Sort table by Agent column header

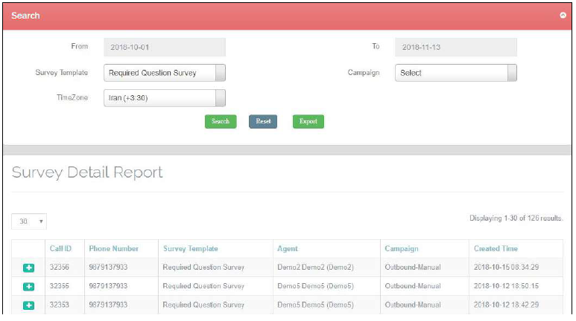pyautogui.click(x=287, y=249)
